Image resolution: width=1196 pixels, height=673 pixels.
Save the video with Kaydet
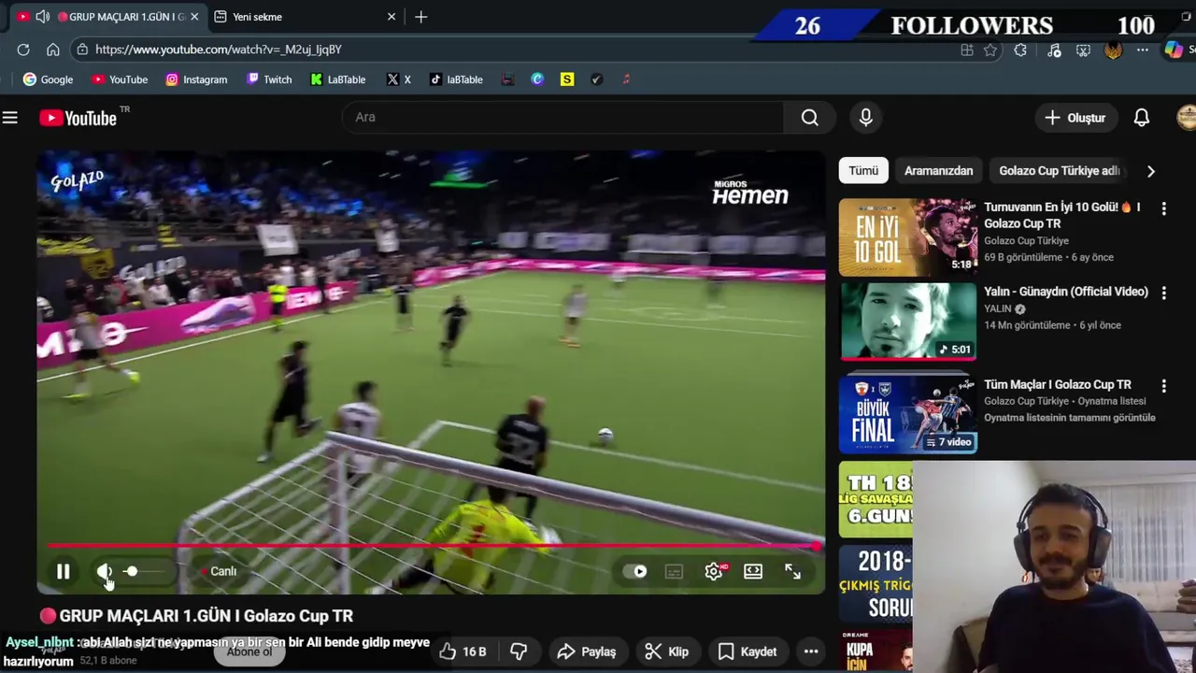747,652
